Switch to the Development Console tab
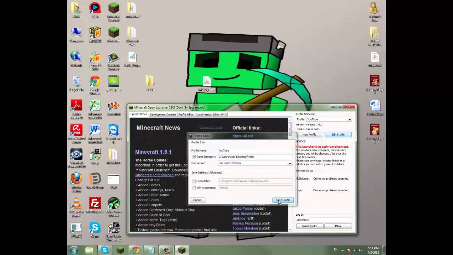The image size is (453, 255). [162, 114]
